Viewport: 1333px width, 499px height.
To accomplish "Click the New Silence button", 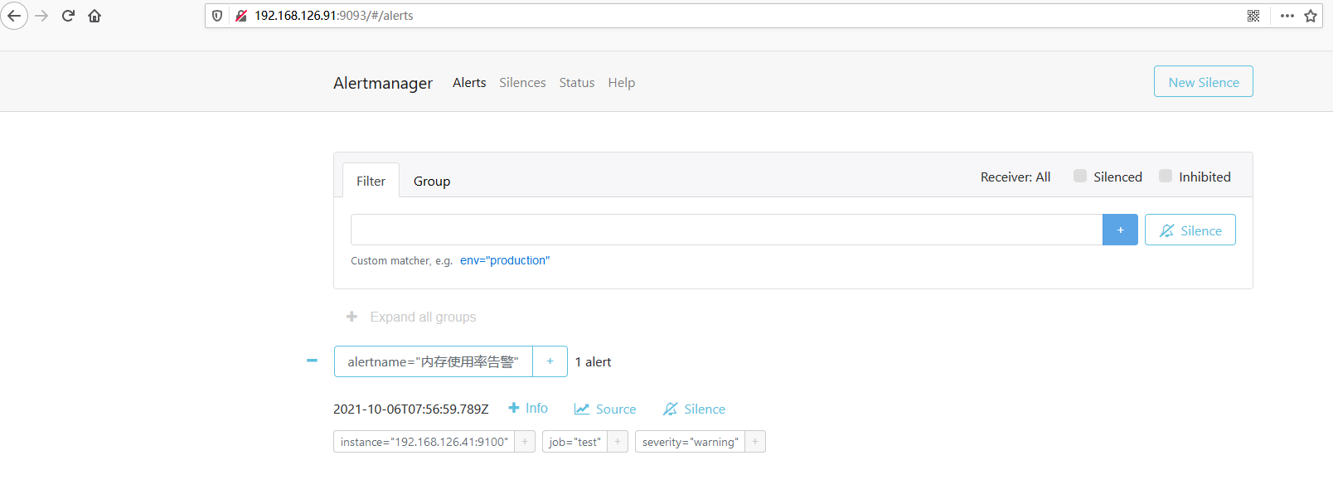I will point(1204,81).
